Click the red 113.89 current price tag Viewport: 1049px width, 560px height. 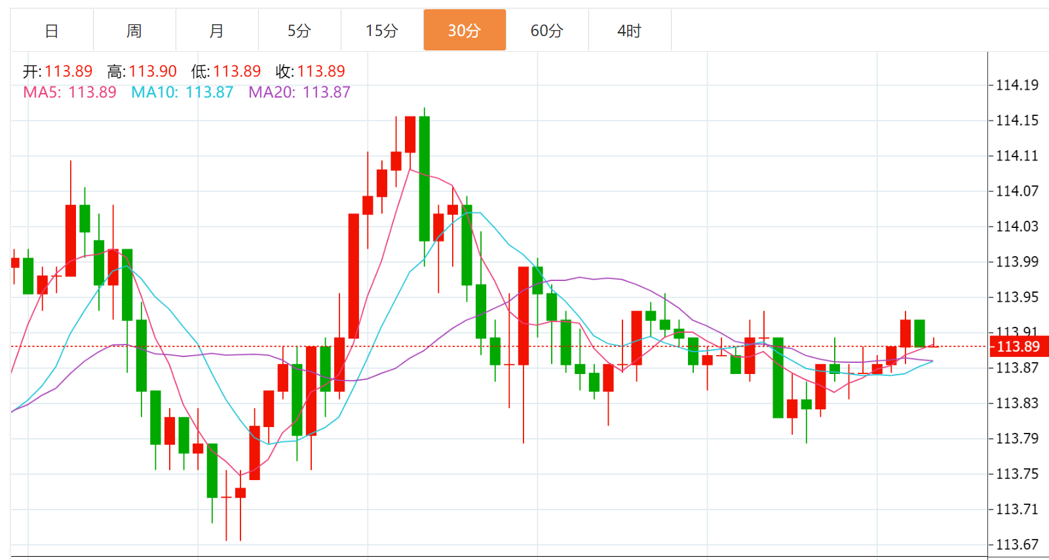click(1018, 346)
